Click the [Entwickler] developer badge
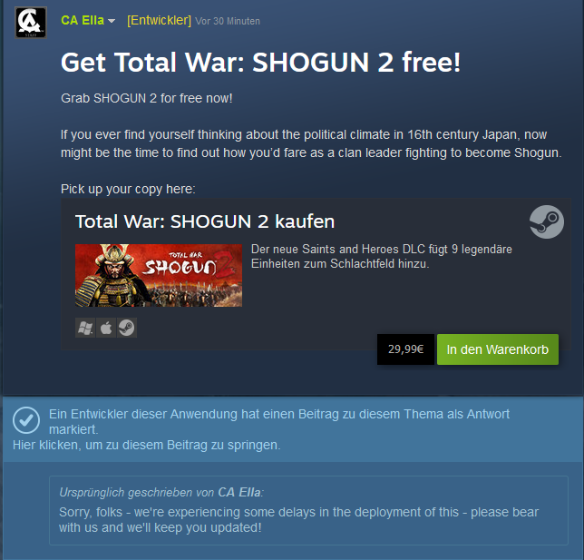584x560 pixels. (x=159, y=21)
